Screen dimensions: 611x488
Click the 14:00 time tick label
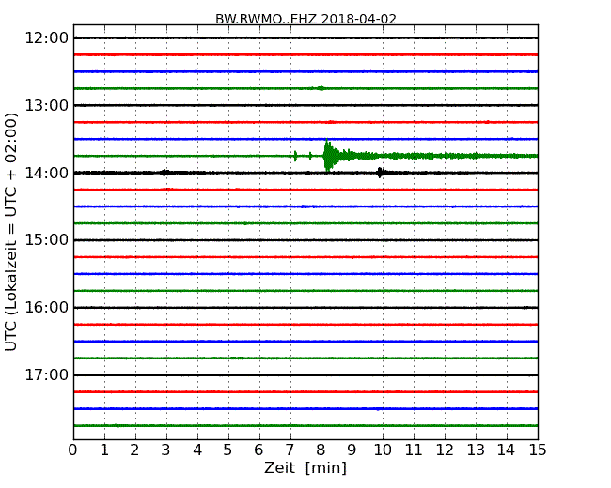point(47,173)
